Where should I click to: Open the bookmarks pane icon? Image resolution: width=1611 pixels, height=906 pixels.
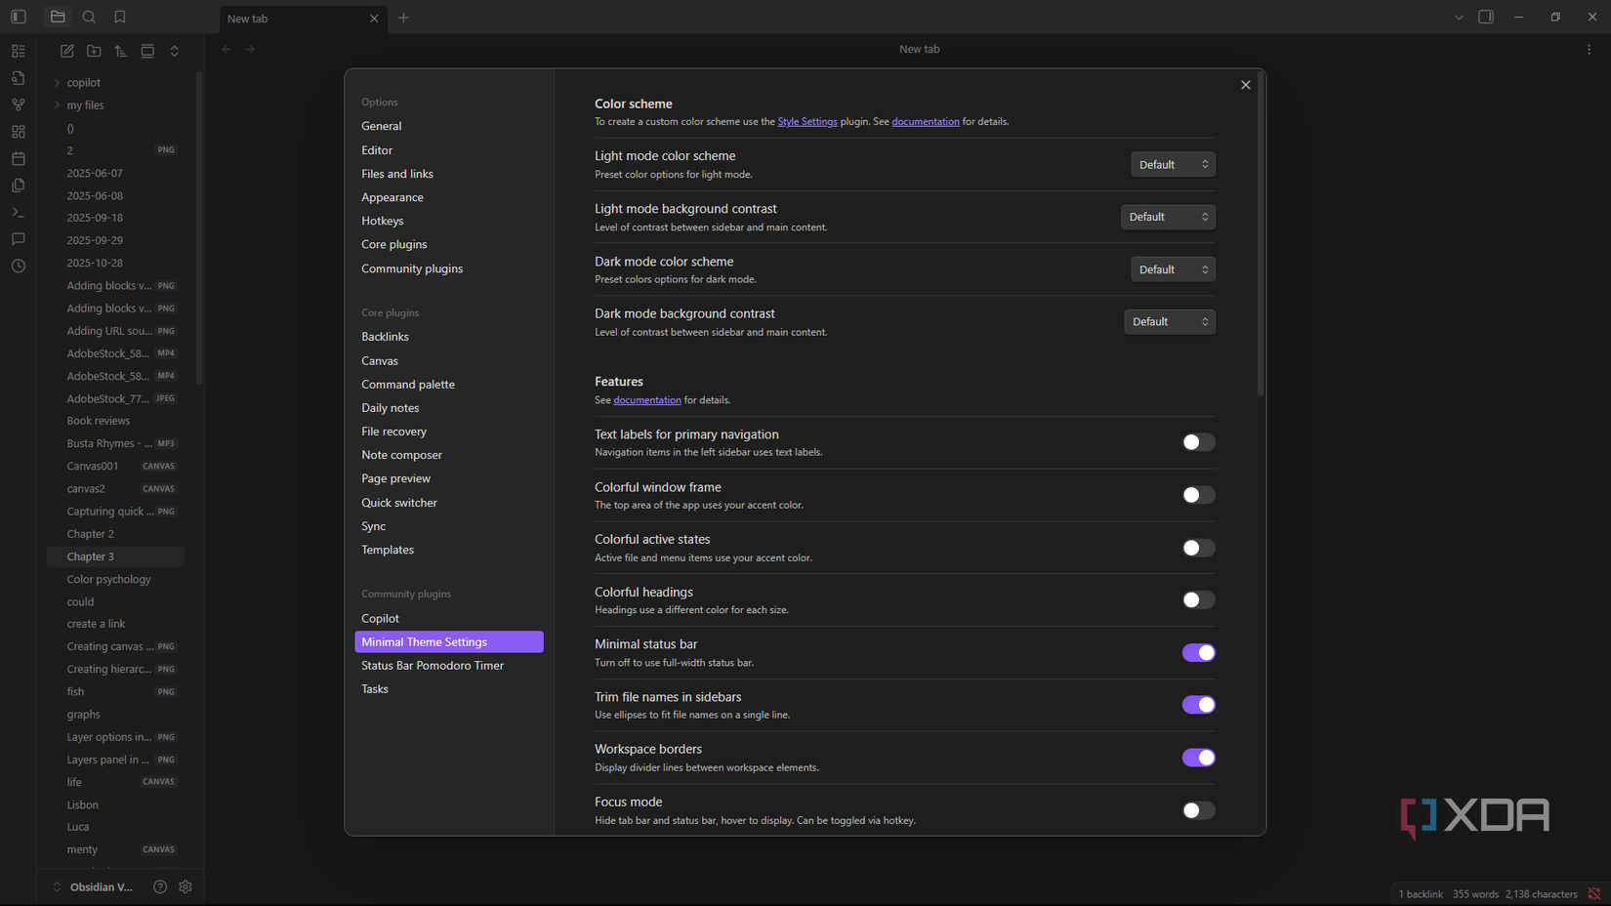[x=119, y=17]
